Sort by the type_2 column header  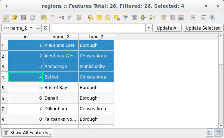(96, 37)
